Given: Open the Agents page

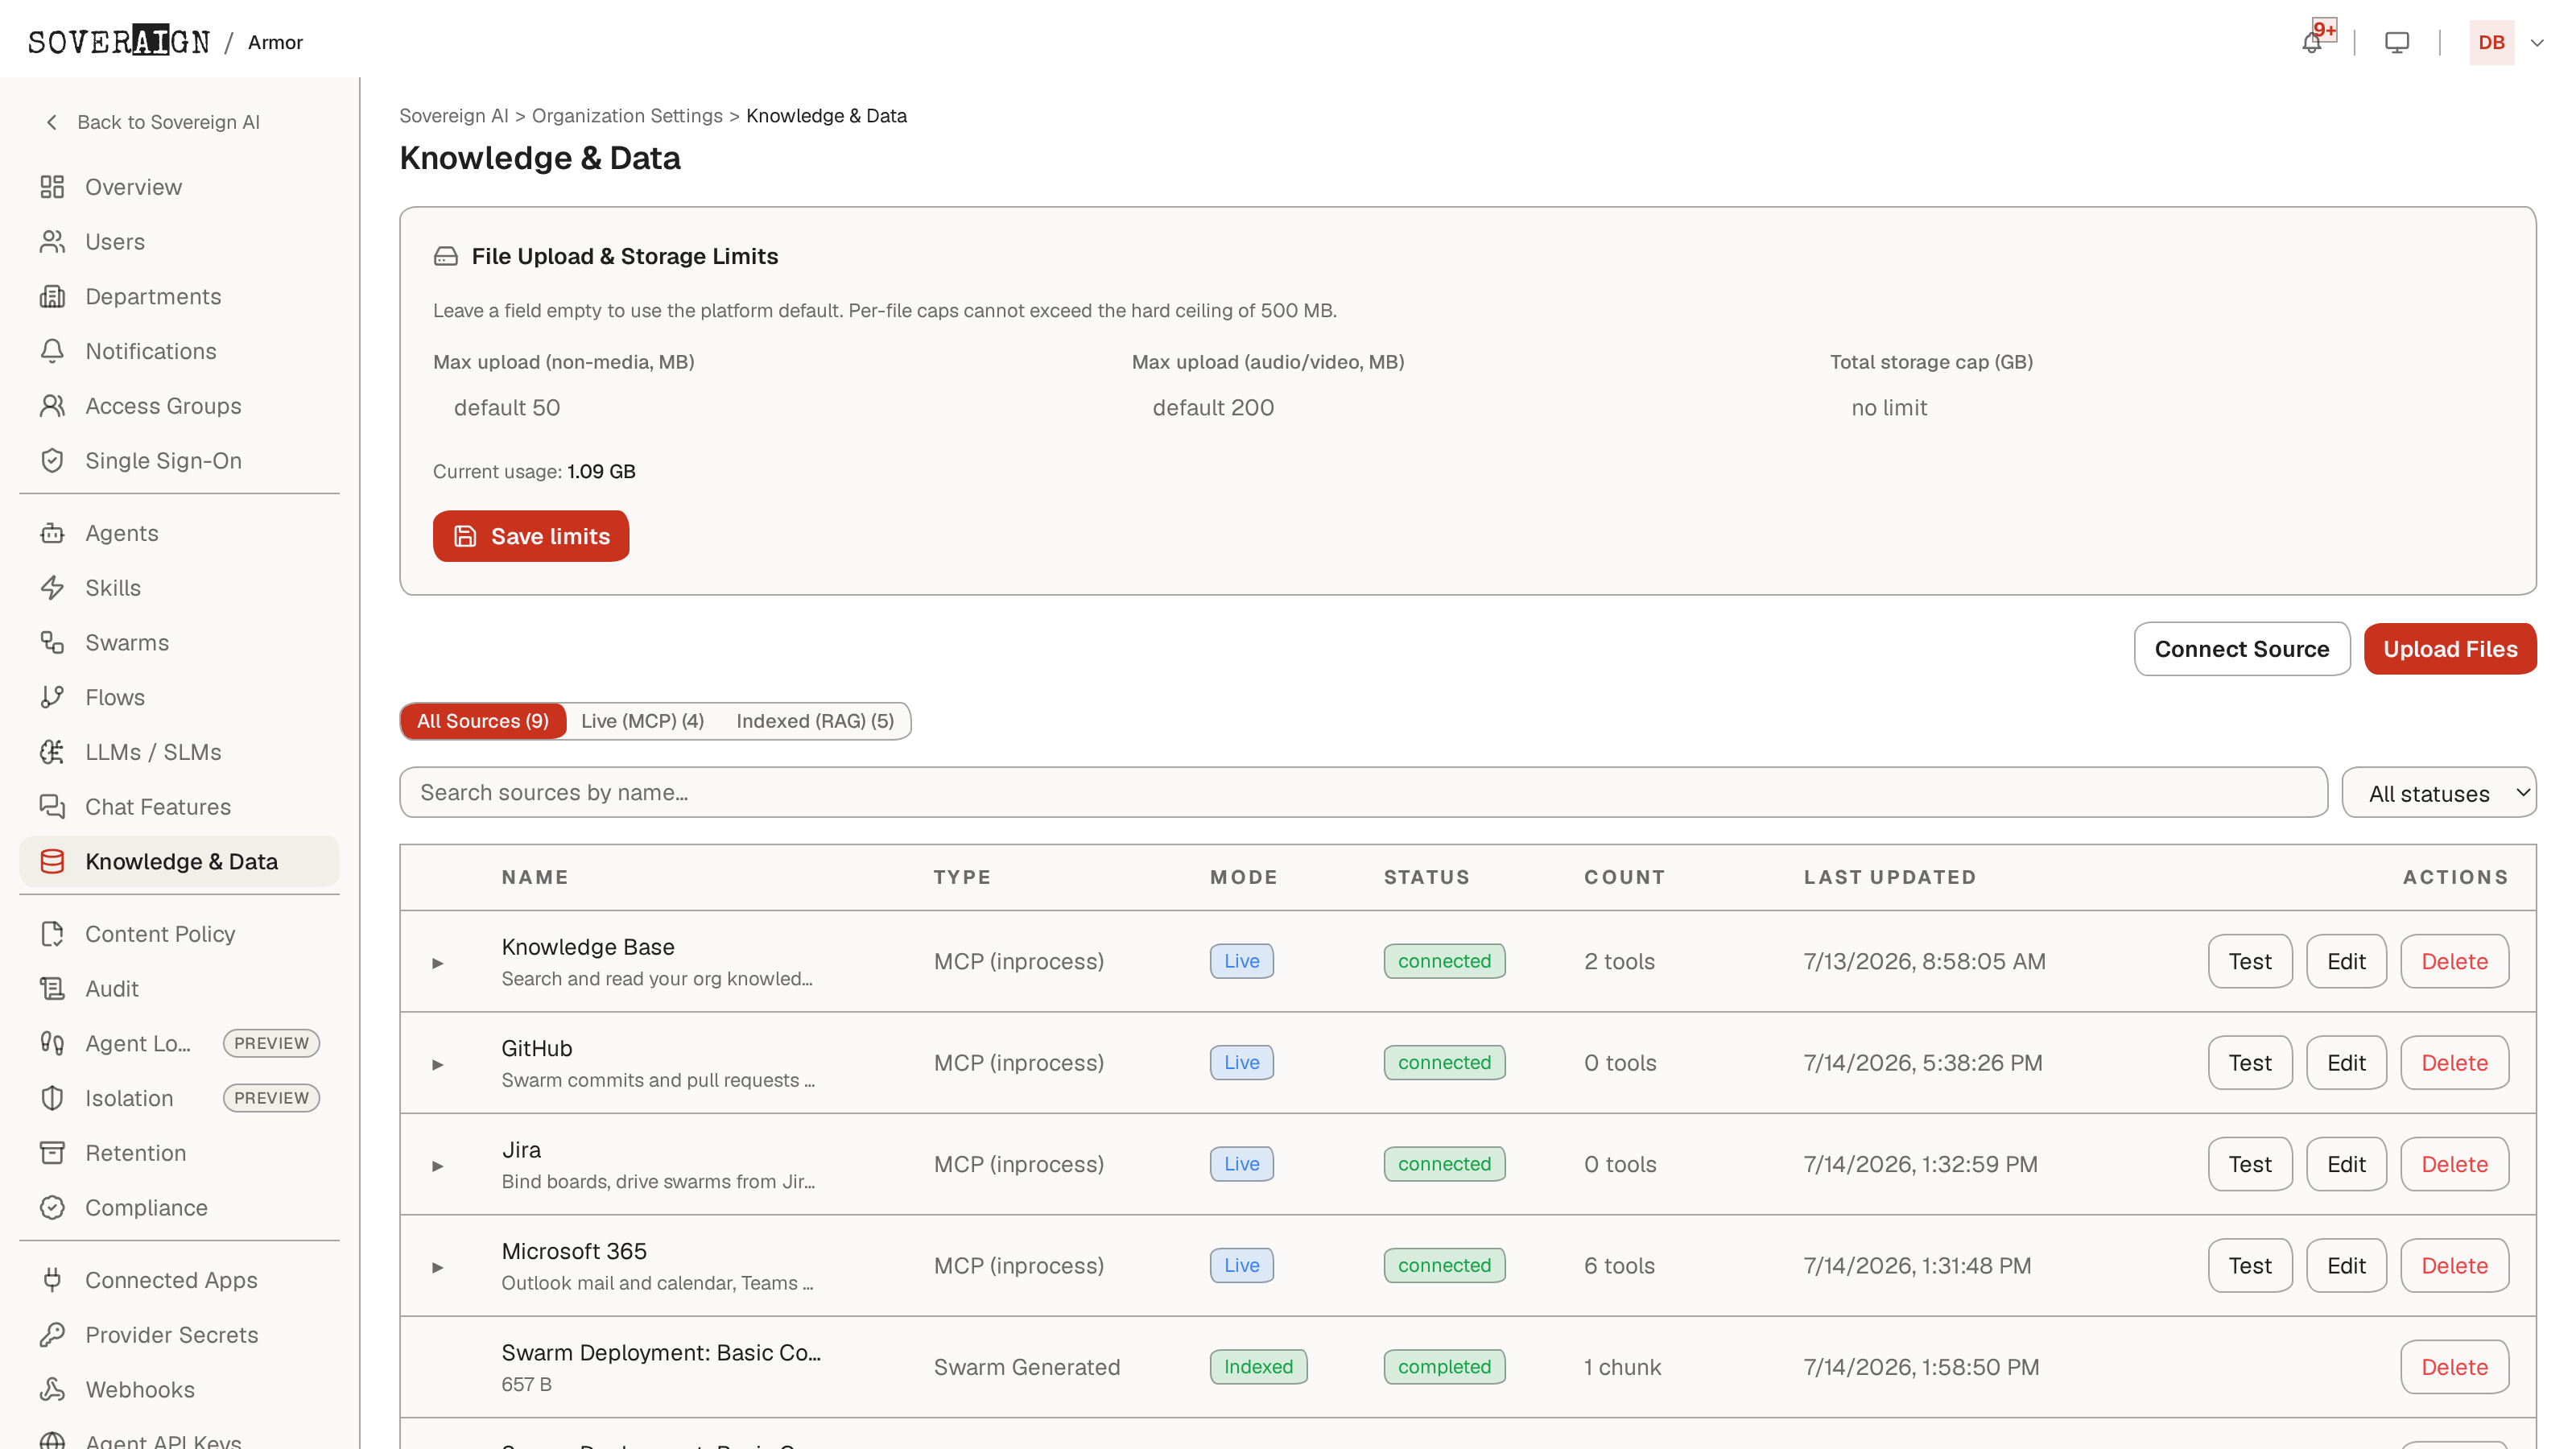Looking at the screenshot, I should tap(179, 533).
